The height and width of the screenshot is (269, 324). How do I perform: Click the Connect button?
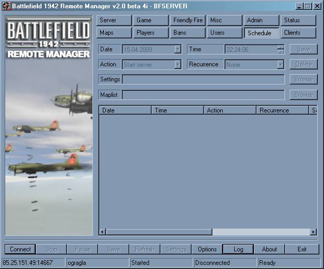20,249
